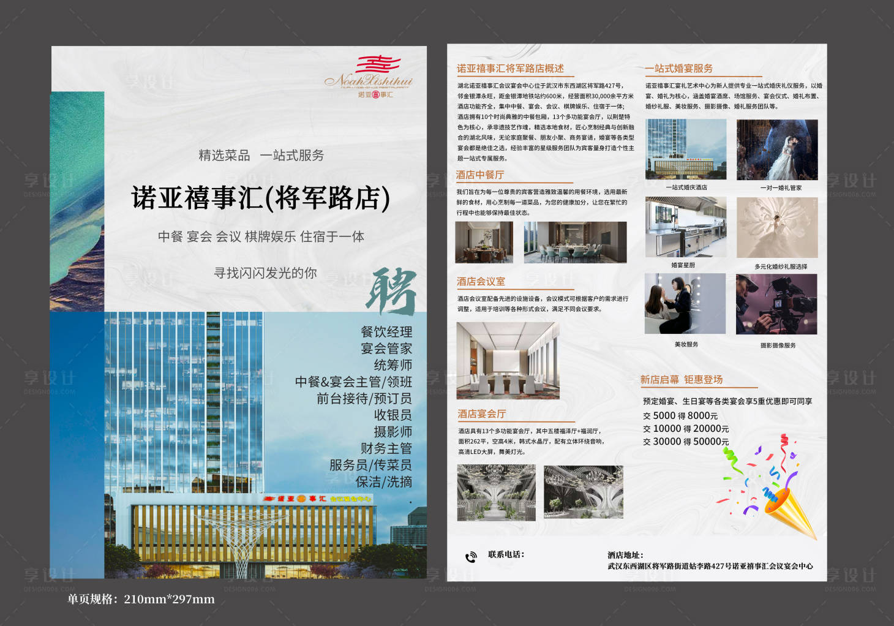Viewport: 894px width, 626px height.
Task: Click the offer line 交 5000 得 8000元
Action: coord(680,415)
